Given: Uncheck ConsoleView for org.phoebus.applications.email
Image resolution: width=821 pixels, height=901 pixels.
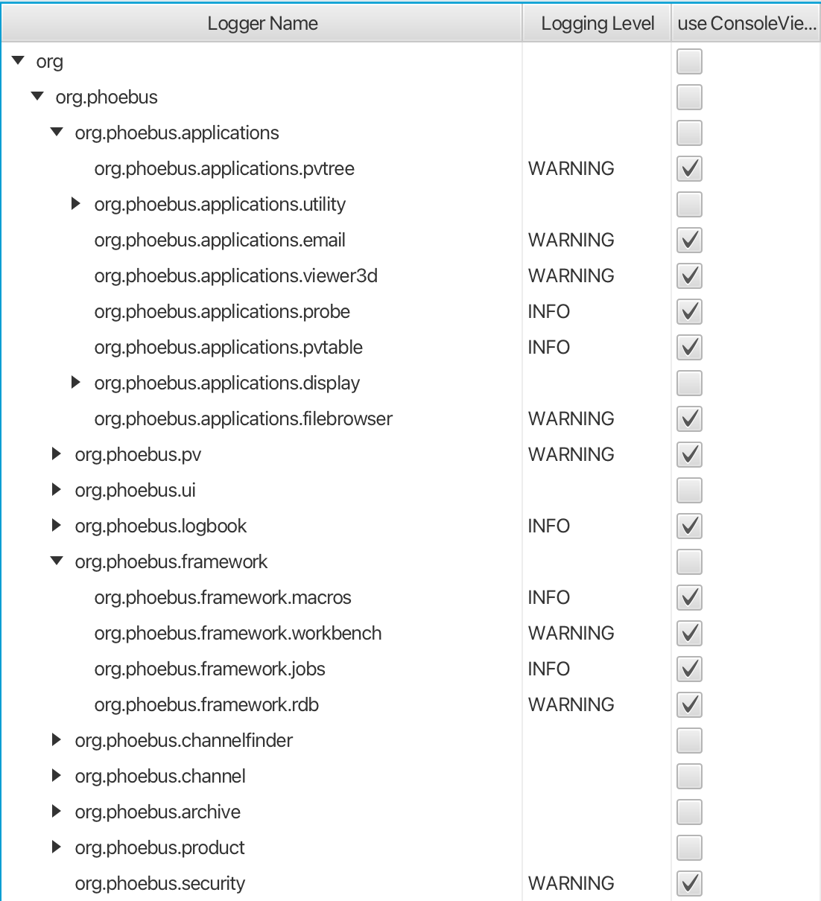Looking at the screenshot, I should (x=688, y=240).
